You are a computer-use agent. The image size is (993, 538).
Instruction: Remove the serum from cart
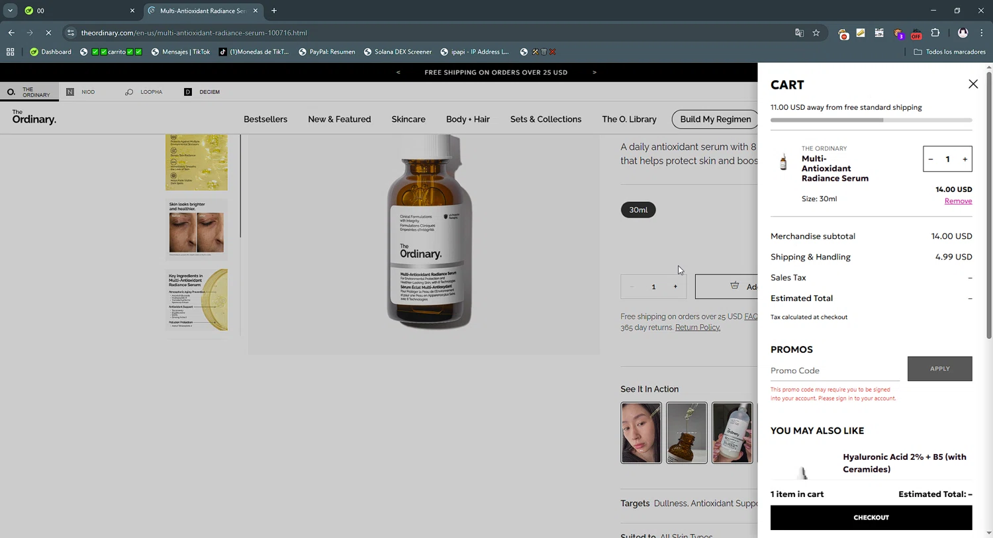coord(958,201)
